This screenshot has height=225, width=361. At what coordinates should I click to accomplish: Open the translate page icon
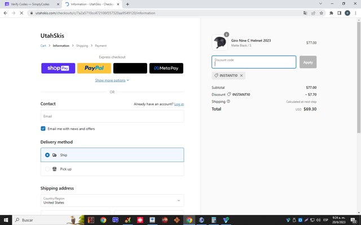(x=305, y=13)
